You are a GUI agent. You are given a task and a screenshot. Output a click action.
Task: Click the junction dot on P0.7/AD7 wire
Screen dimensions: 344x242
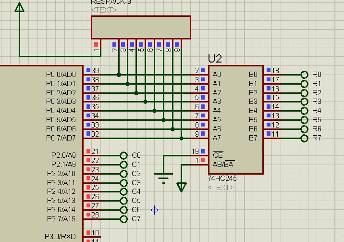coord(181,139)
